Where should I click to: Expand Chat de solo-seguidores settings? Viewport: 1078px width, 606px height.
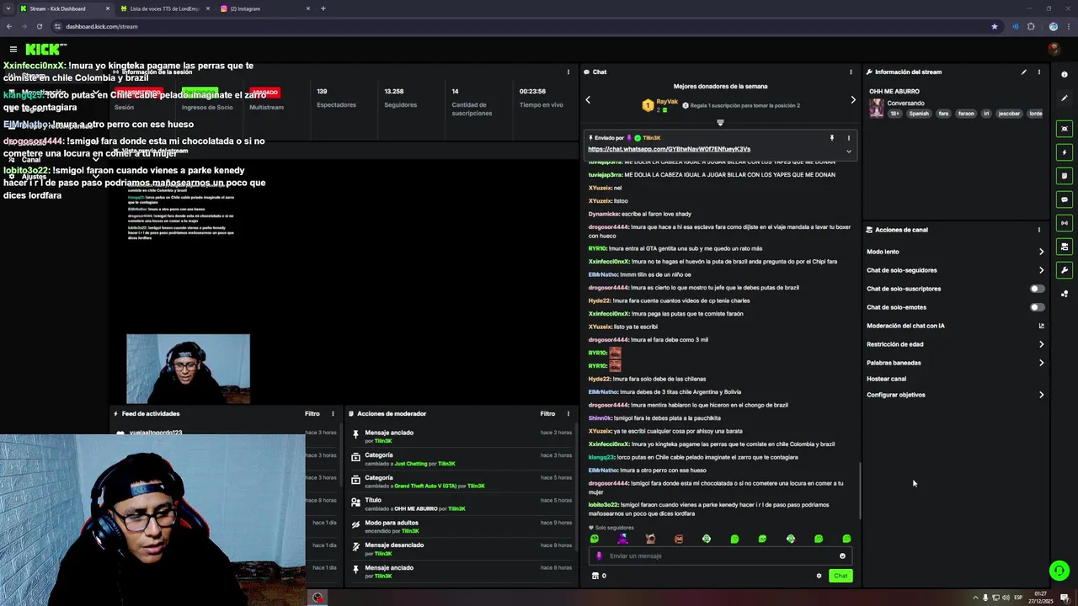[955, 270]
